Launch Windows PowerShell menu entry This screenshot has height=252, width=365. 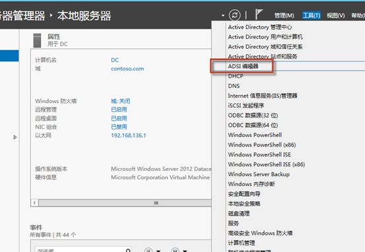pos(255,135)
